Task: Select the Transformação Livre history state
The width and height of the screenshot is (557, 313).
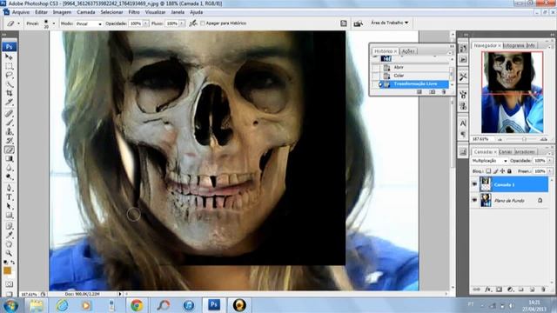Action: point(414,84)
